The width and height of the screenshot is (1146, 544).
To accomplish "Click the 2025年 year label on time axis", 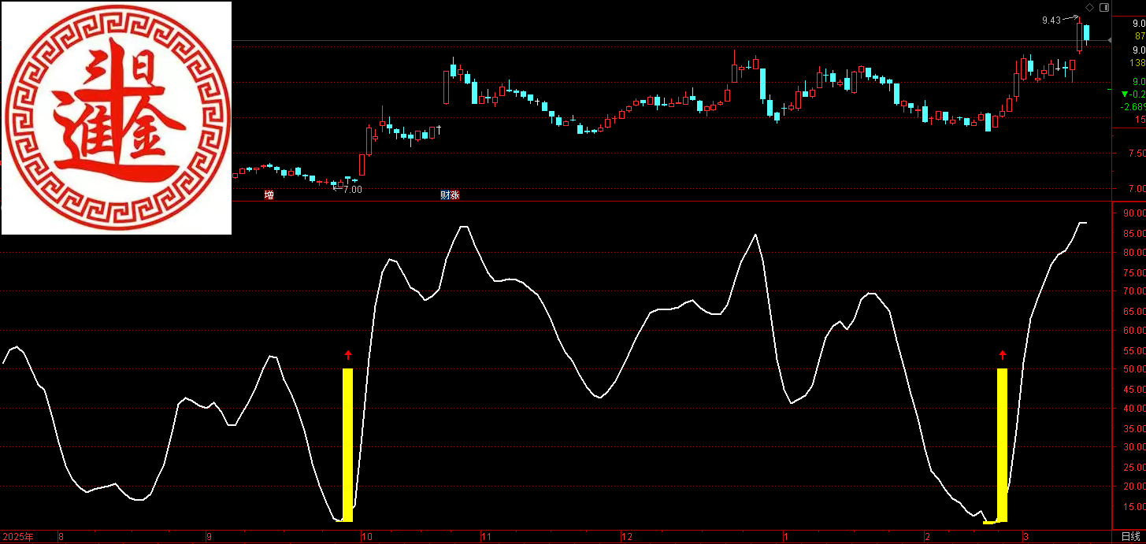I will coord(17,537).
